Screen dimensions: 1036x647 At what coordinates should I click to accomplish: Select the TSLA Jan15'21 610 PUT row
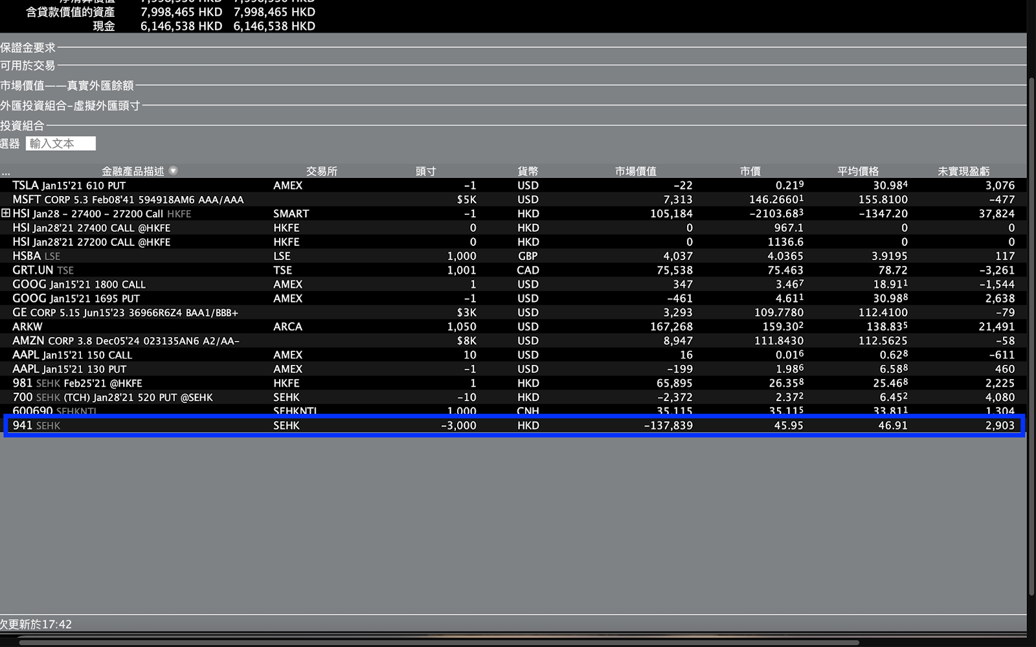pos(513,185)
